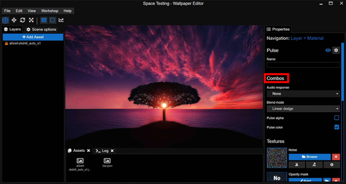Enable the Pulse alpha checkbox
This screenshot has width=346, height=184.
[336, 118]
